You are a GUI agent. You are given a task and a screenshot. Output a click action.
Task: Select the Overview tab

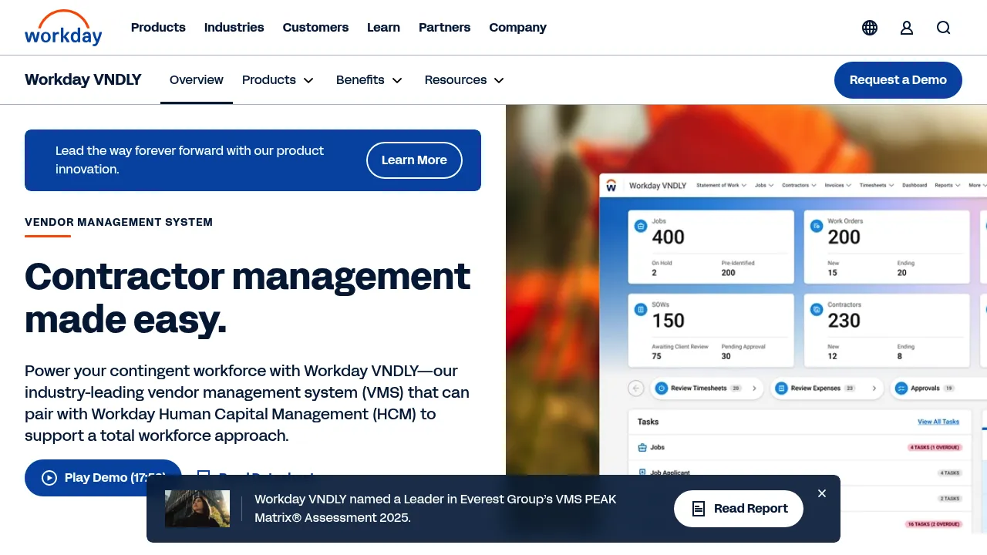[x=197, y=80]
